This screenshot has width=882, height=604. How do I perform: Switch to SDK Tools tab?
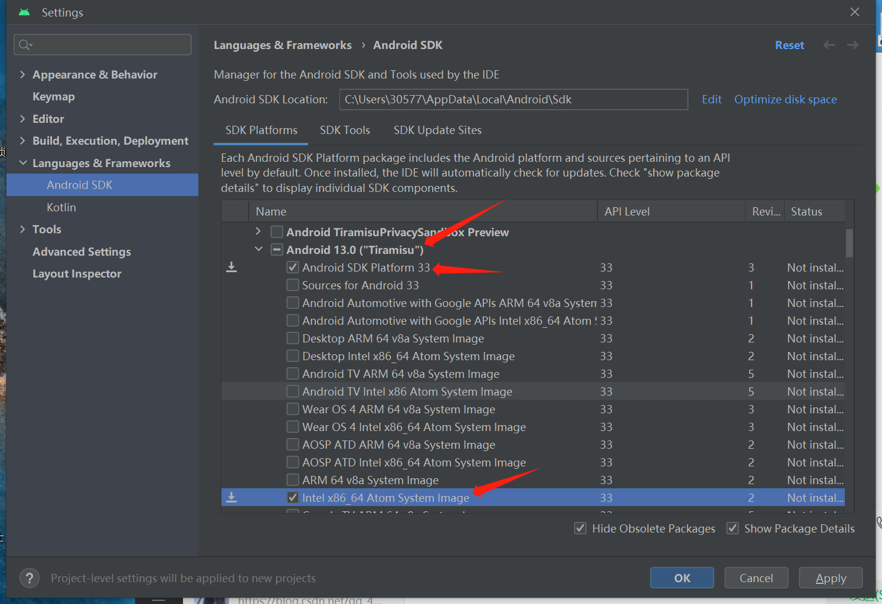(345, 130)
